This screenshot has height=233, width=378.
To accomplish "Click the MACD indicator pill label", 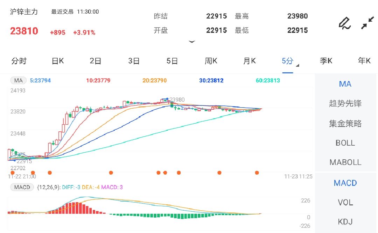I will coord(22,187).
